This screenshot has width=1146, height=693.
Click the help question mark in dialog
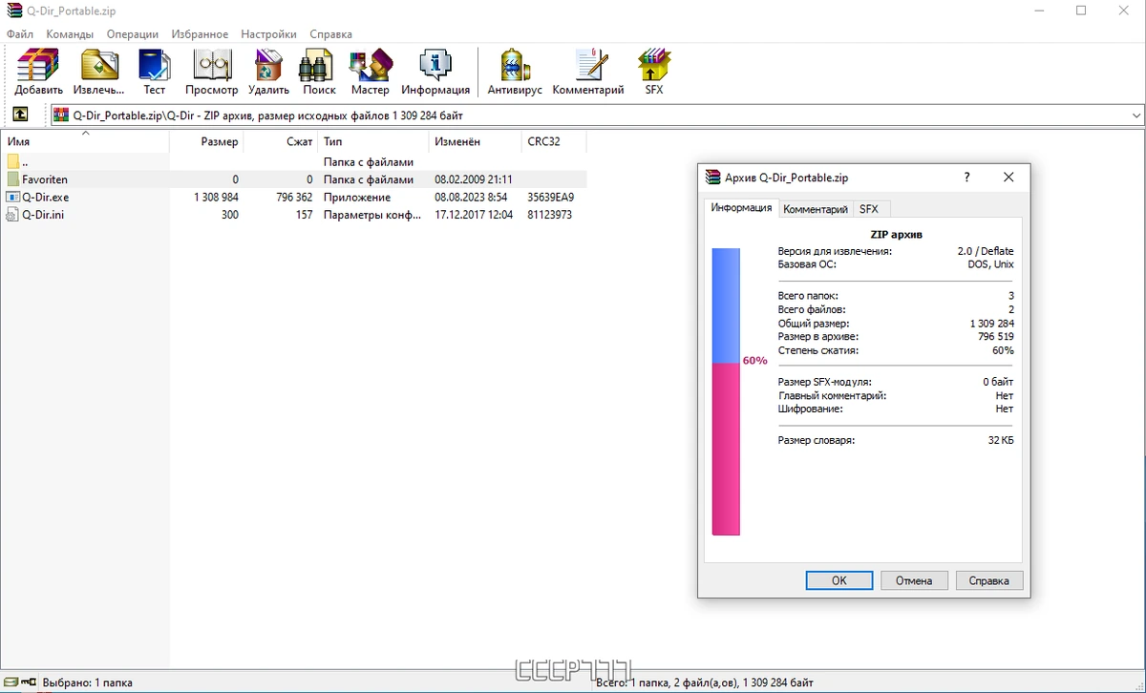tap(967, 178)
